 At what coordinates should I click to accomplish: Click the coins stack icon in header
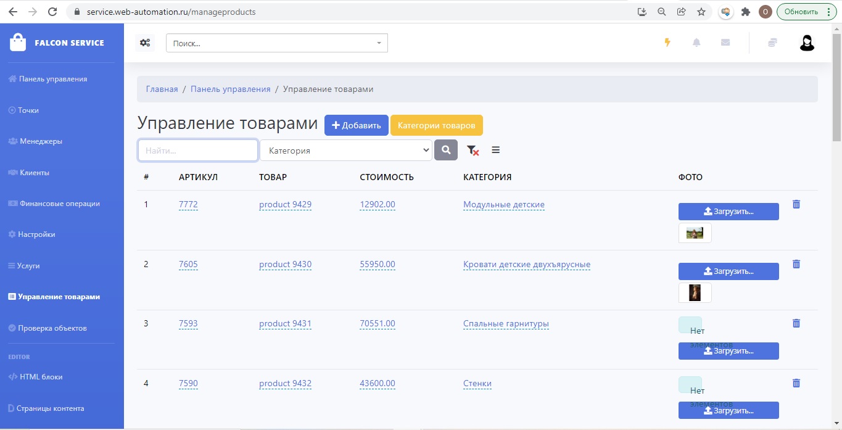[772, 43]
